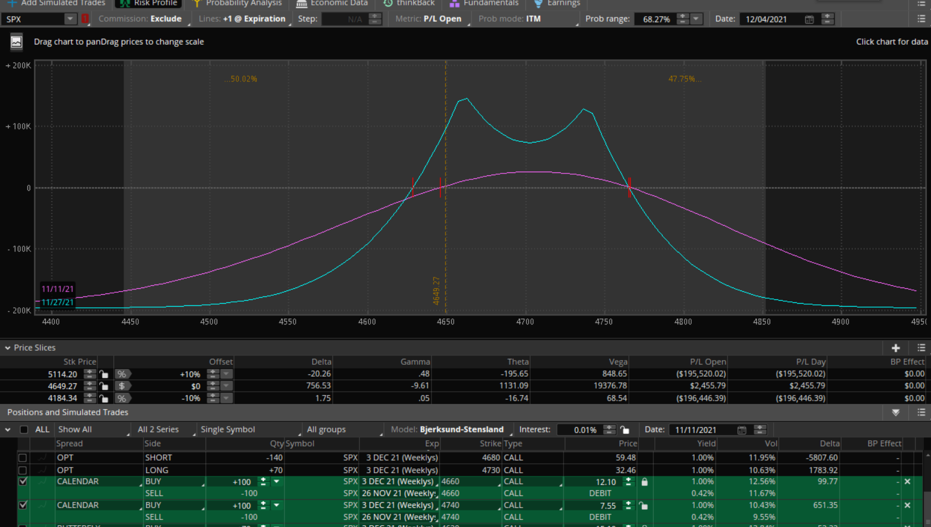Click percent offset icon for -10% slice
931x527 pixels.
(x=122, y=398)
